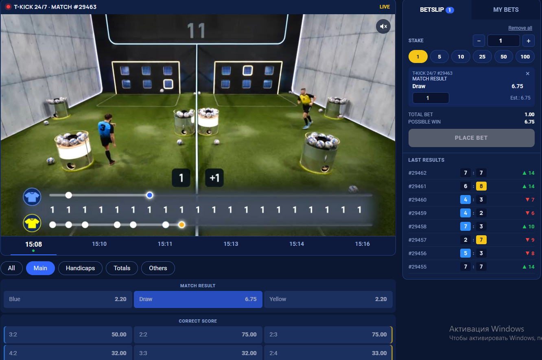Viewport: 542px width, 360px height.
Task: Select stake chip 10
Action: (461, 56)
